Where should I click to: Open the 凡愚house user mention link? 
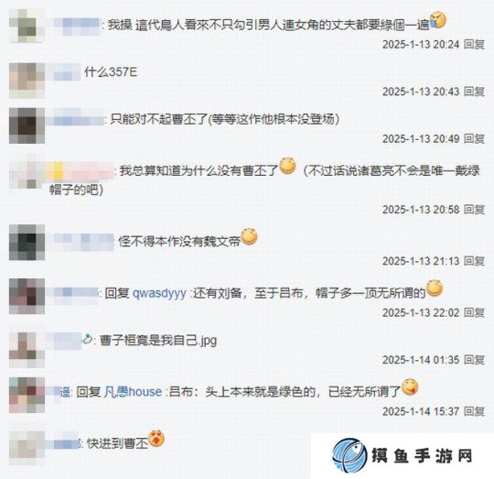[133, 392]
